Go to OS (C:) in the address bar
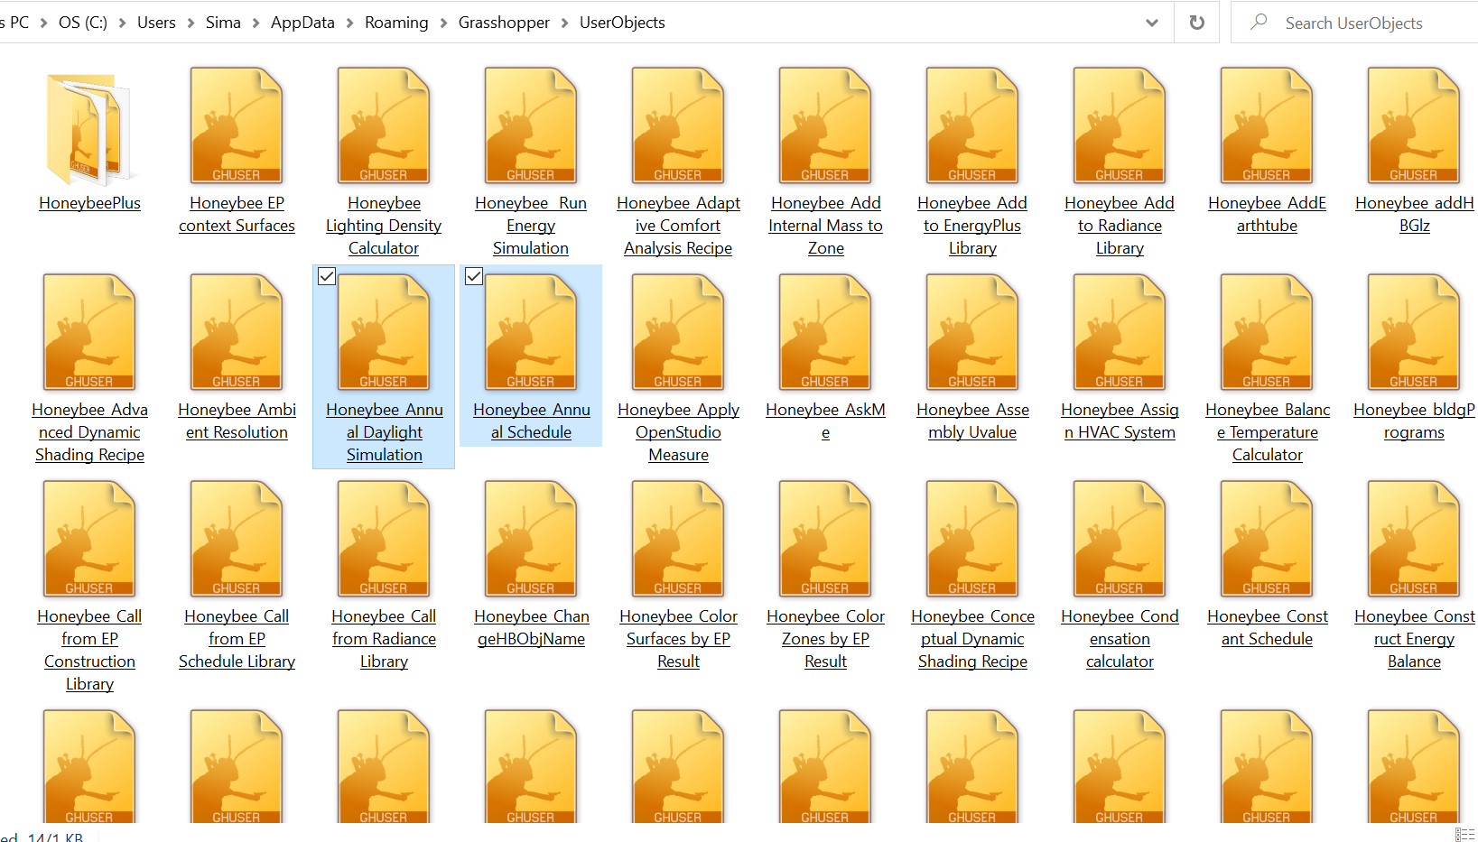This screenshot has width=1478, height=842. click(x=83, y=23)
